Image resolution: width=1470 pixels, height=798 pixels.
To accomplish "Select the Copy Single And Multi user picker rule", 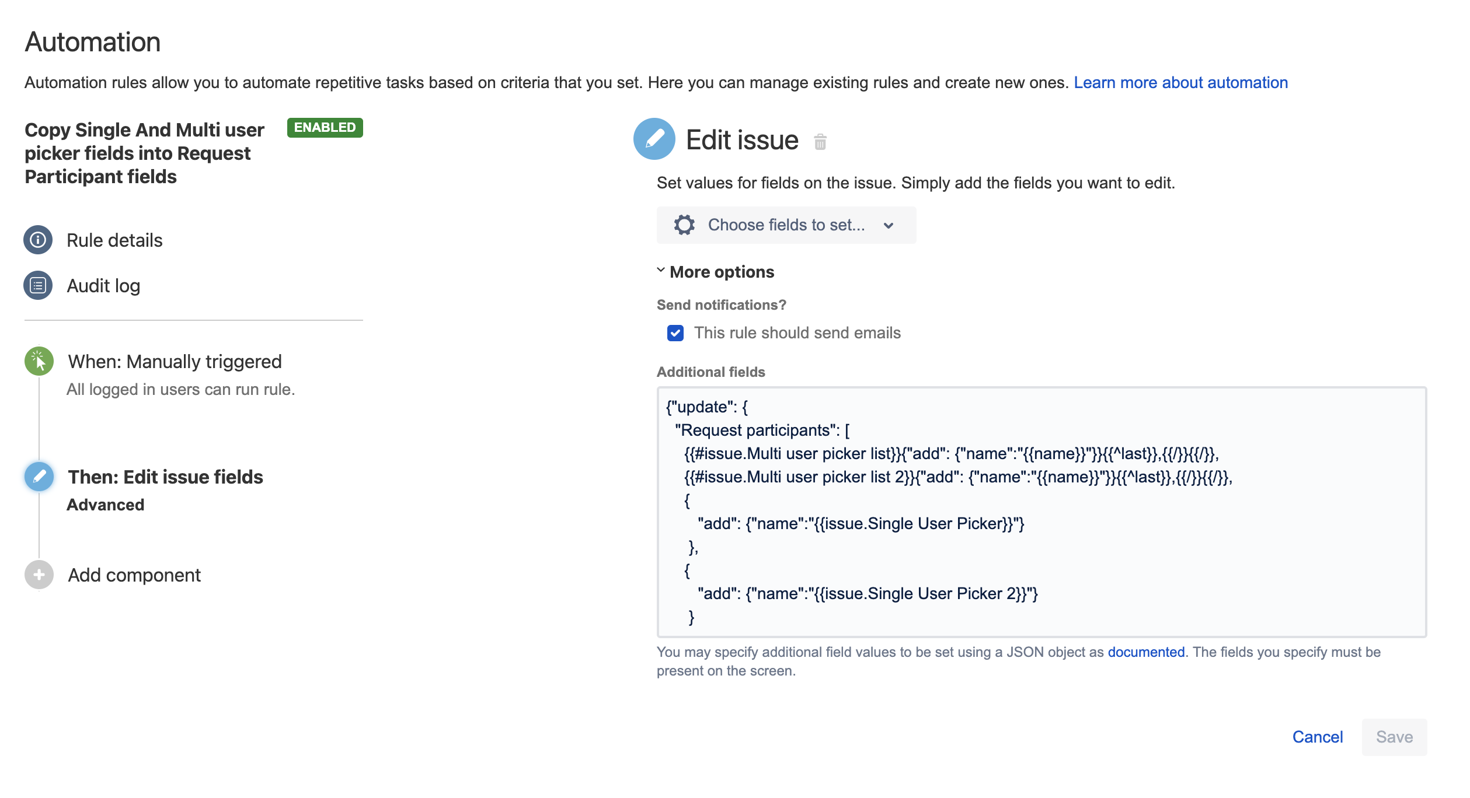I will pyautogui.click(x=145, y=152).
